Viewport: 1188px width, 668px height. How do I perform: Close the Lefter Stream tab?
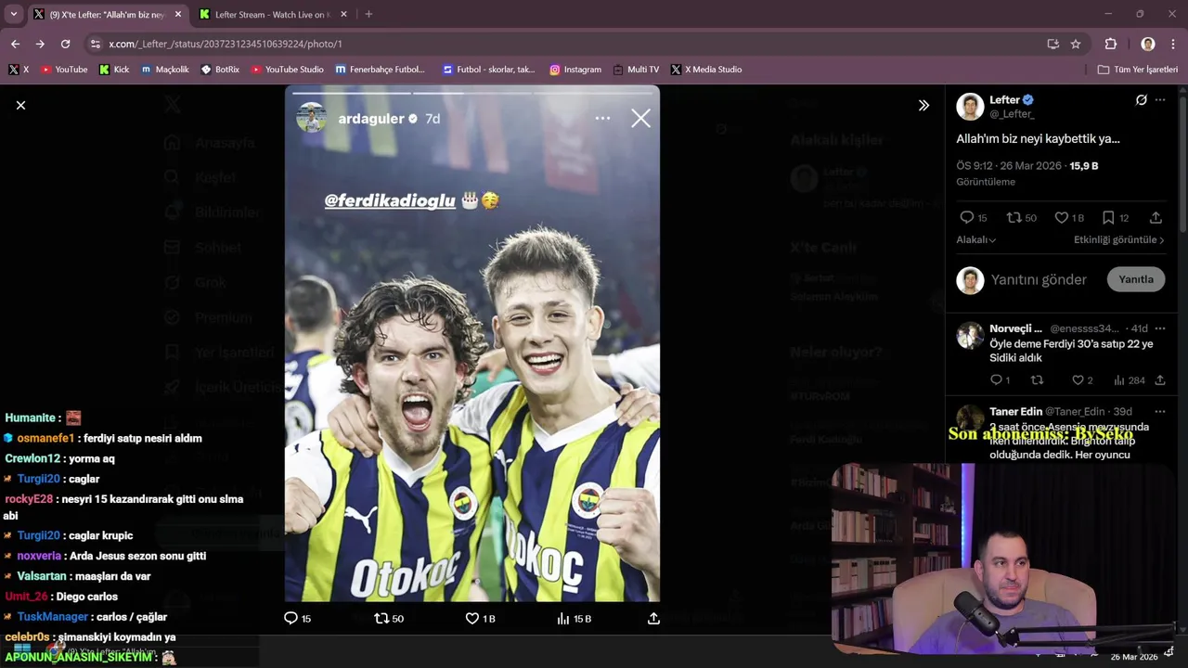point(343,15)
